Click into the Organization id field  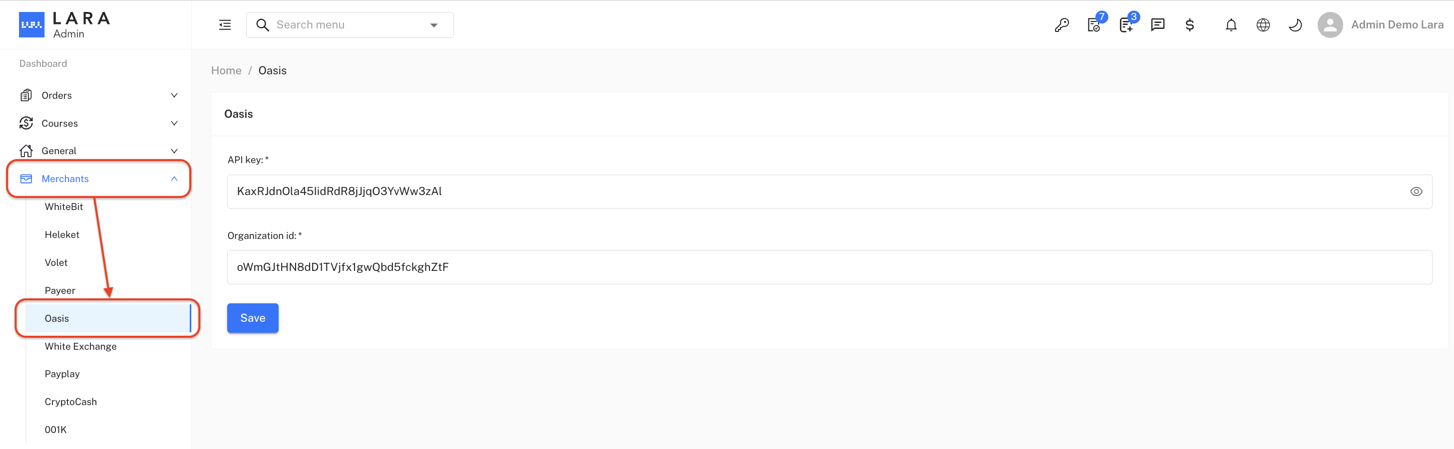click(828, 267)
